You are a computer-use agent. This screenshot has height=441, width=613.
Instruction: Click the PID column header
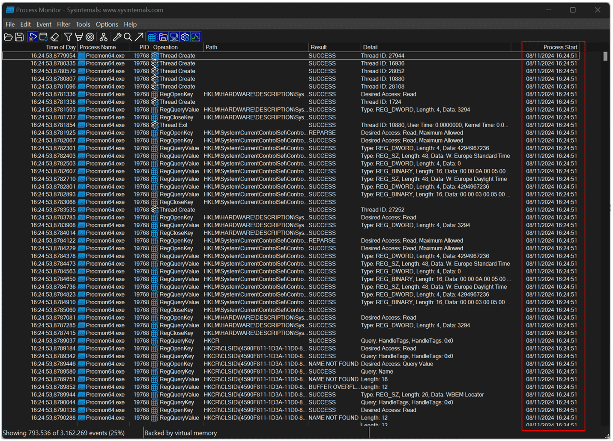coord(140,47)
